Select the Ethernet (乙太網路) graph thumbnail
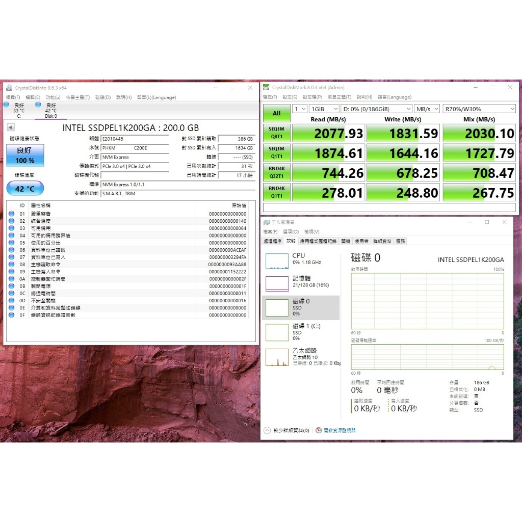This screenshot has height=522, width=522. coord(277,357)
